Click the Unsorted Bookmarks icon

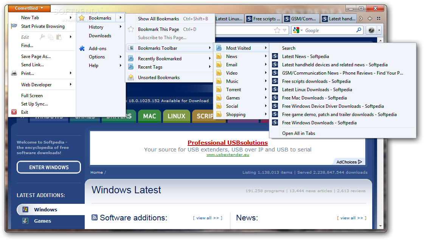(131, 77)
